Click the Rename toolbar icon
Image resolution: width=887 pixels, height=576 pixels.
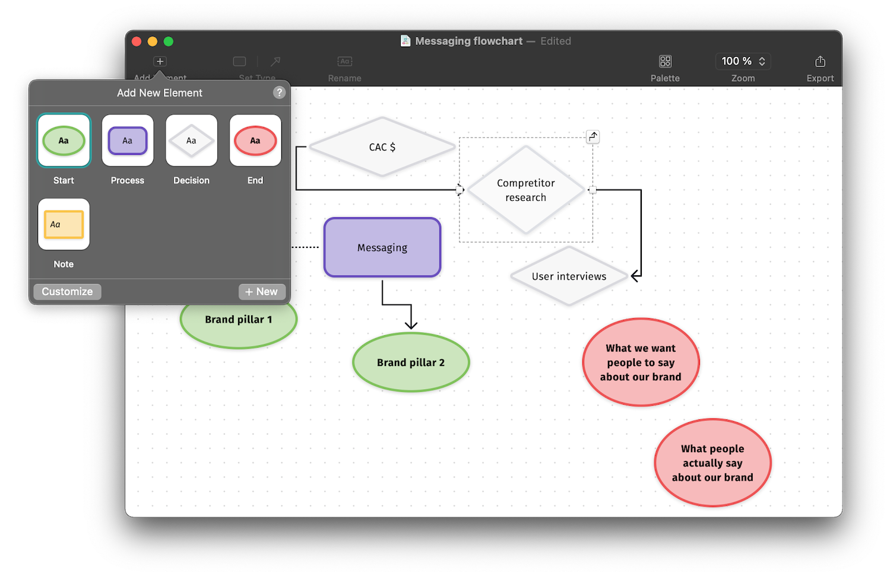344,61
